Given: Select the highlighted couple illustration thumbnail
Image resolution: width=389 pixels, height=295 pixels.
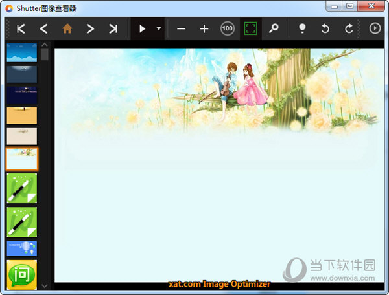Looking at the screenshot, I should click(x=22, y=159).
